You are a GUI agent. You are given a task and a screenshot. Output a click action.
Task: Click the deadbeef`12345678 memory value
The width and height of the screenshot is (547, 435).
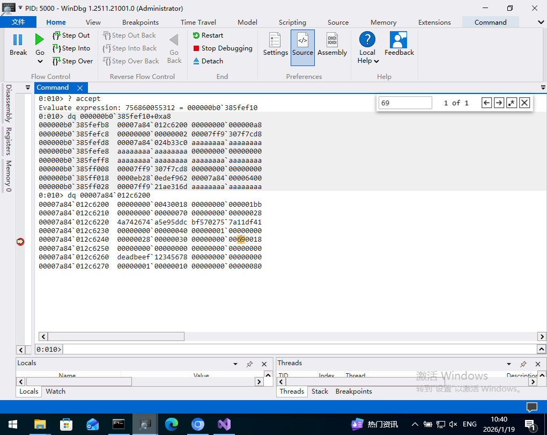pos(152,257)
